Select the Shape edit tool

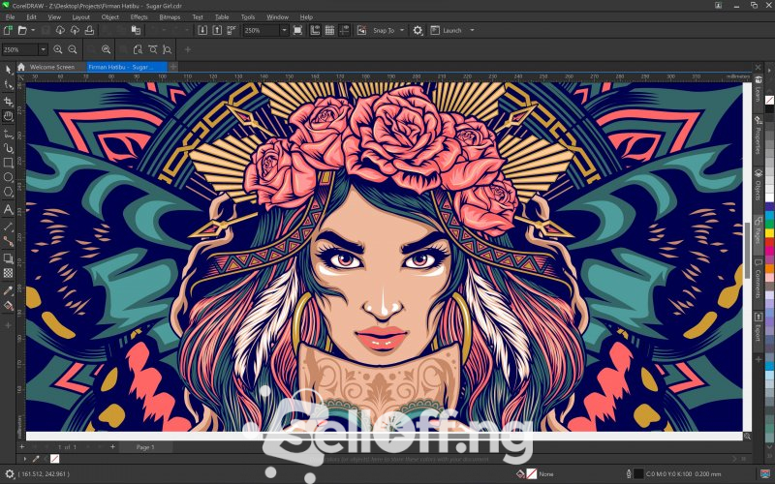tap(8, 85)
